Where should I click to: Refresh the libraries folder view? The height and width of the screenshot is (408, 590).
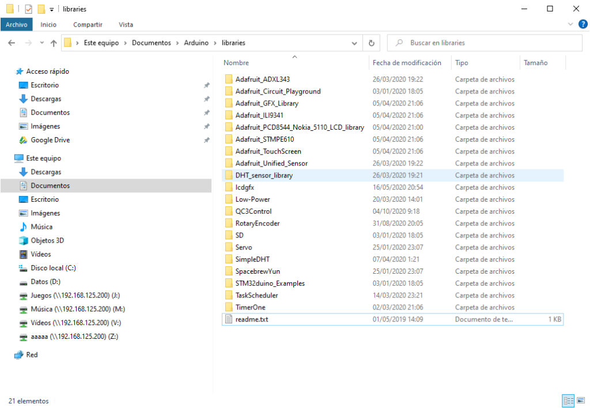[x=372, y=43]
